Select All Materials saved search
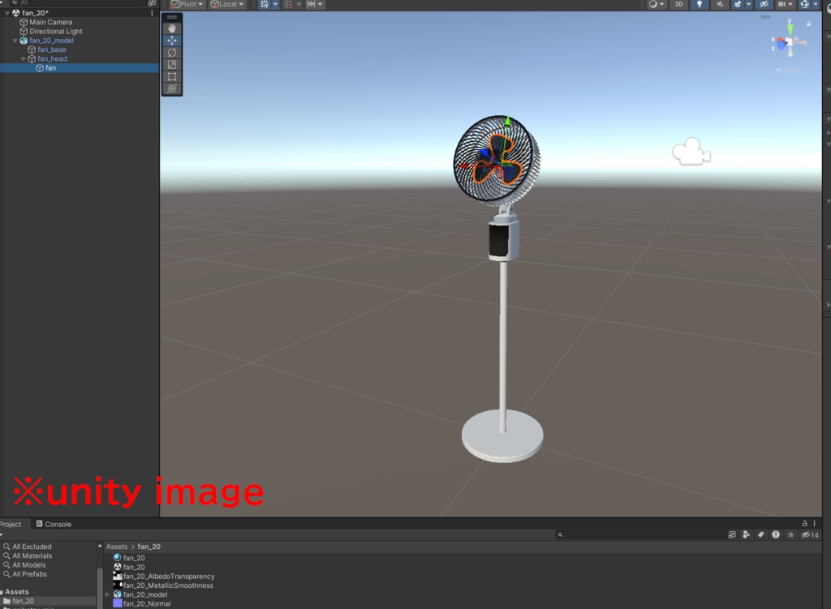 [x=32, y=555]
